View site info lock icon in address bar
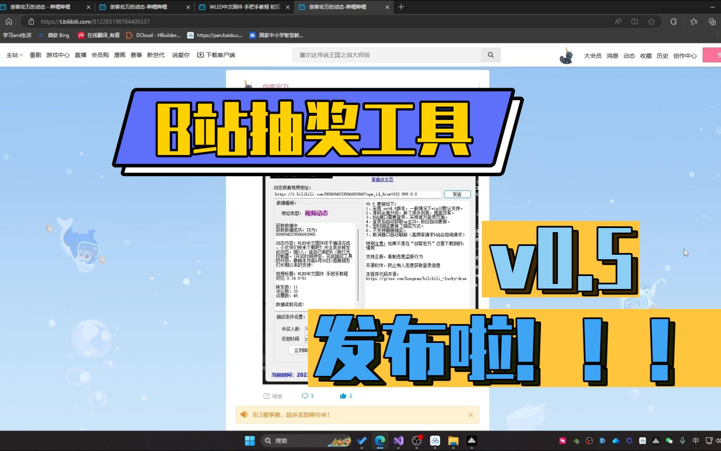The width and height of the screenshot is (721, 451). 31,21
